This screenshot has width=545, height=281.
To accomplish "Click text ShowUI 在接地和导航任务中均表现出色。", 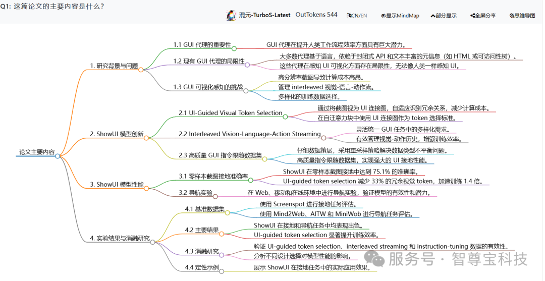I will pyautogui.click(x=308, y=226).
